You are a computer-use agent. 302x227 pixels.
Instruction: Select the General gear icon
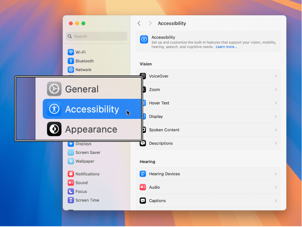click(54, 89)
